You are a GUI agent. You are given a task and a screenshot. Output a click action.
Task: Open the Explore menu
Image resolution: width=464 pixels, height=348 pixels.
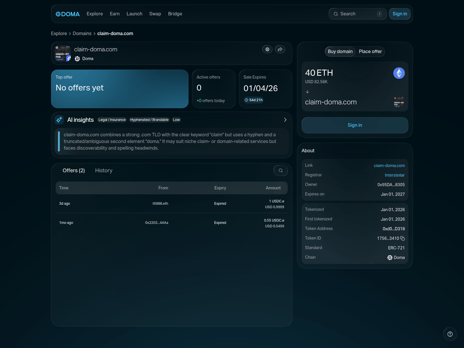point(95,14)
